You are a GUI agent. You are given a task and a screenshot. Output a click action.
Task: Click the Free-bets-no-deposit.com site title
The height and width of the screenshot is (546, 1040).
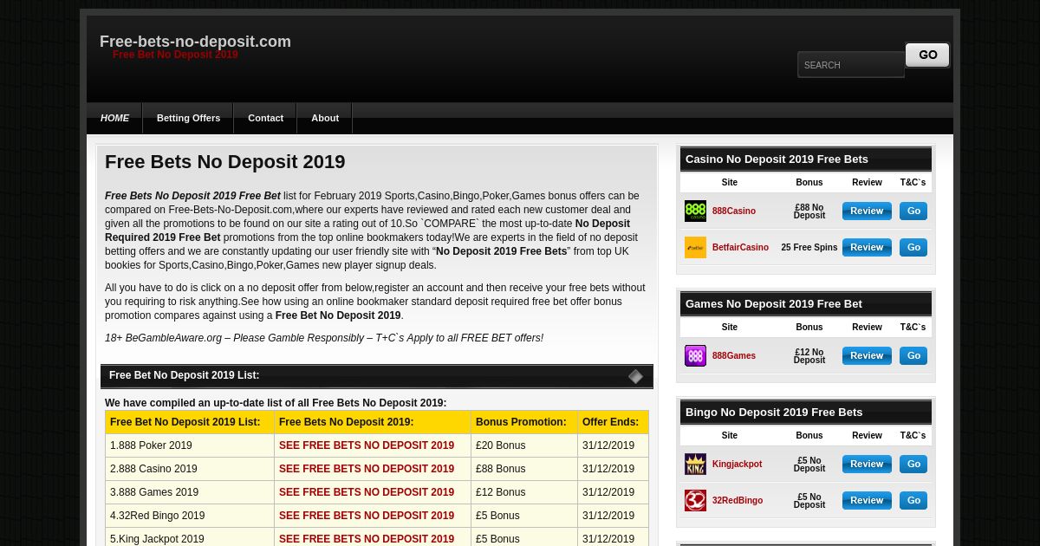click(195, 42)
